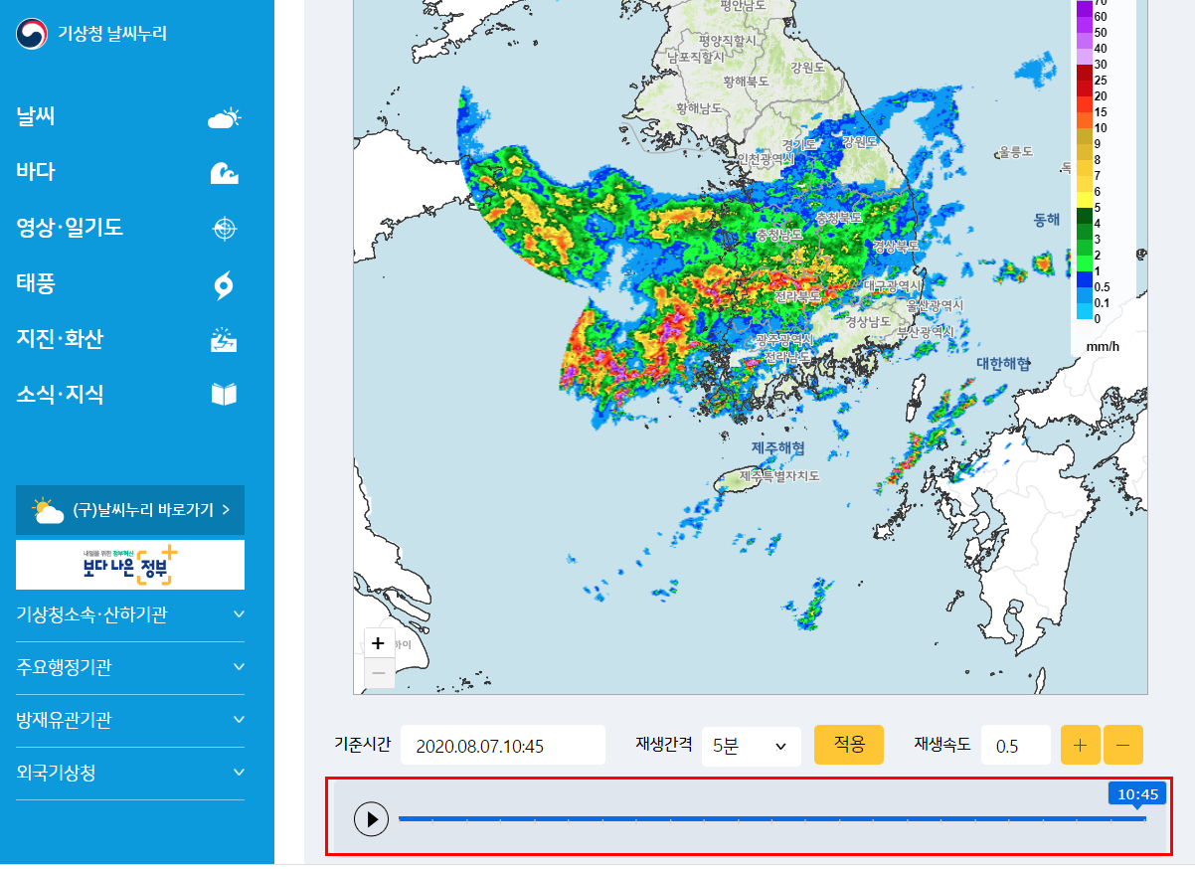The height and width of the screenshot is (869, 1195).
Task: Click the 기준시간 date time field
Action: point(502,746)
